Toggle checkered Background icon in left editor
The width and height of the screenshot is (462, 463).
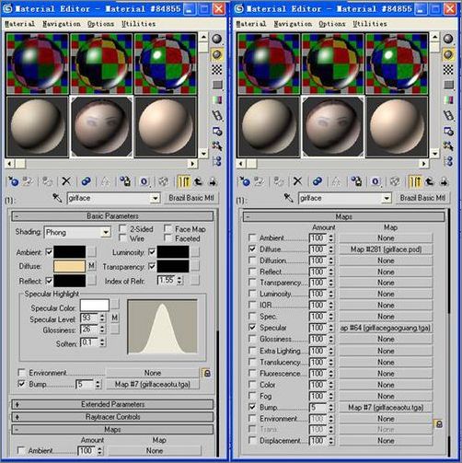point(217,70)
